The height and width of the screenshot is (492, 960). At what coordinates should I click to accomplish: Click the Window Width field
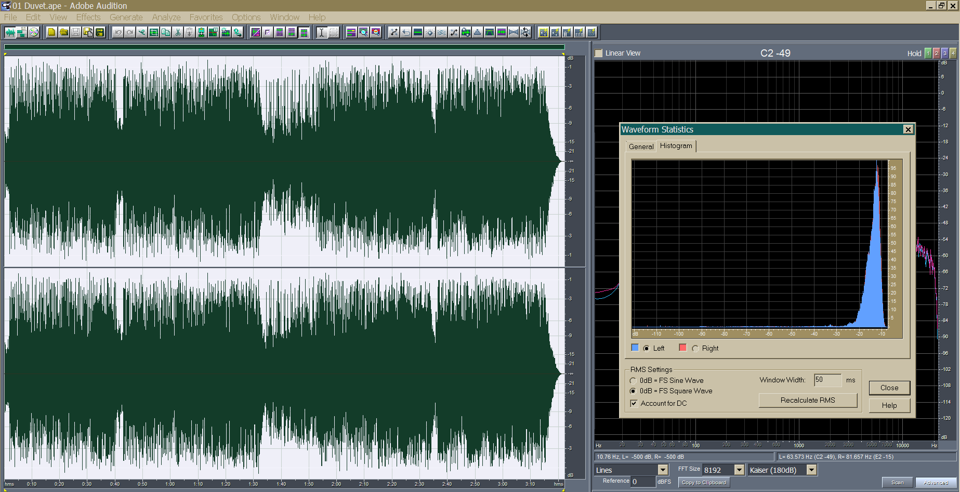(x=827, y=380)
